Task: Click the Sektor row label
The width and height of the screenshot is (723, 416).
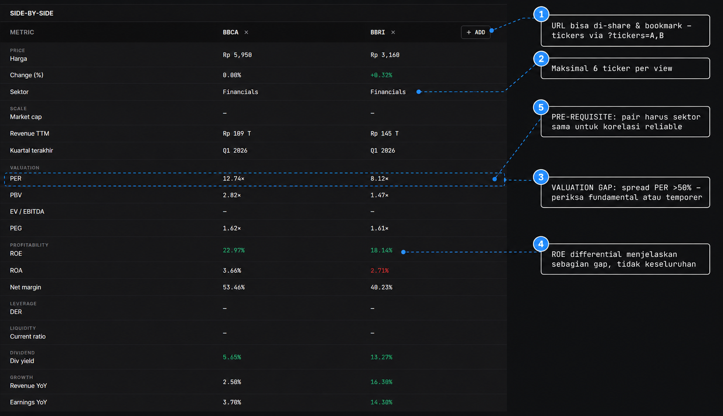Action: 19,92
